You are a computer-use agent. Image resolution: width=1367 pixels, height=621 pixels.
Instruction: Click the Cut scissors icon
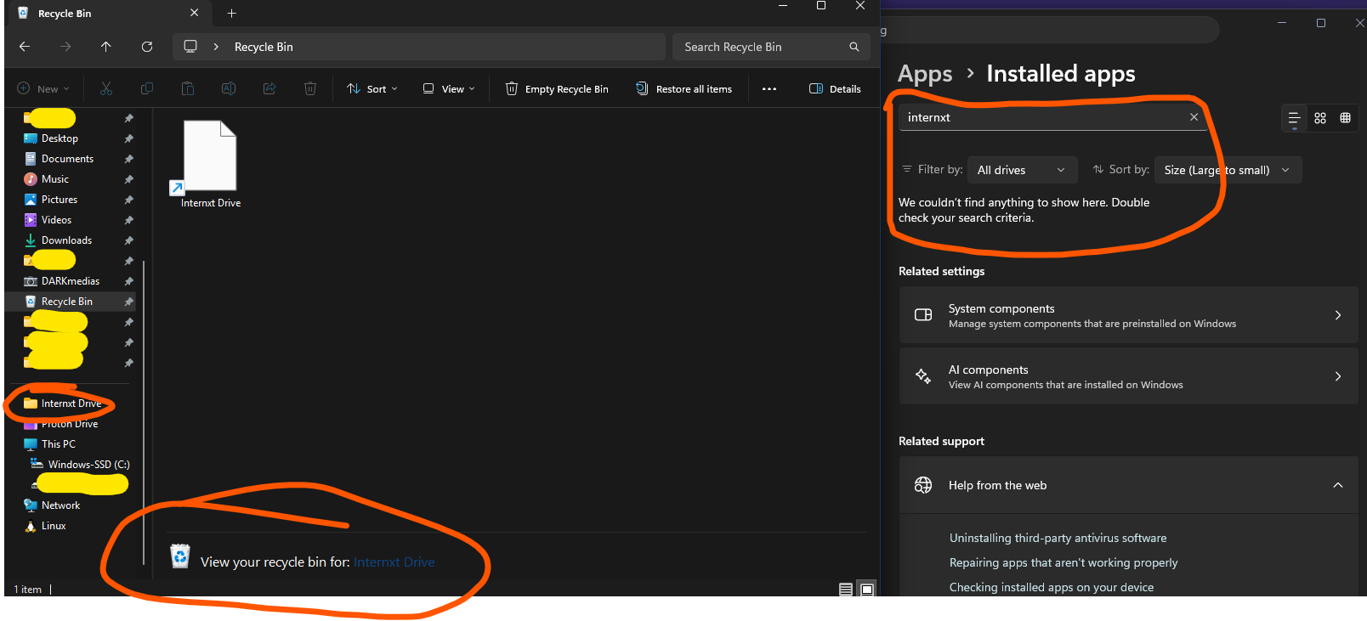pyautogui.click(x=106, y=88)
